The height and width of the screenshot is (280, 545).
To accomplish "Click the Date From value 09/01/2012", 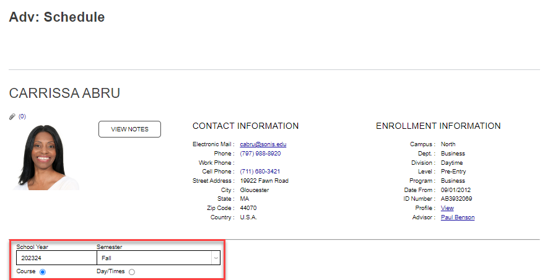I will [x=456, y=190].
